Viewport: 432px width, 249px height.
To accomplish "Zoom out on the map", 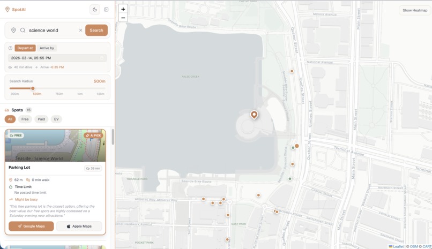I will coord(123,18).
